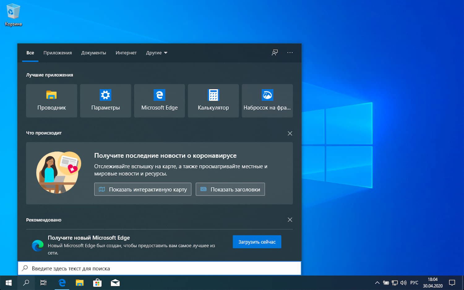Screen dimensions: 464x290
Task: Open Параметры from top apps
Action: [105, 100]
